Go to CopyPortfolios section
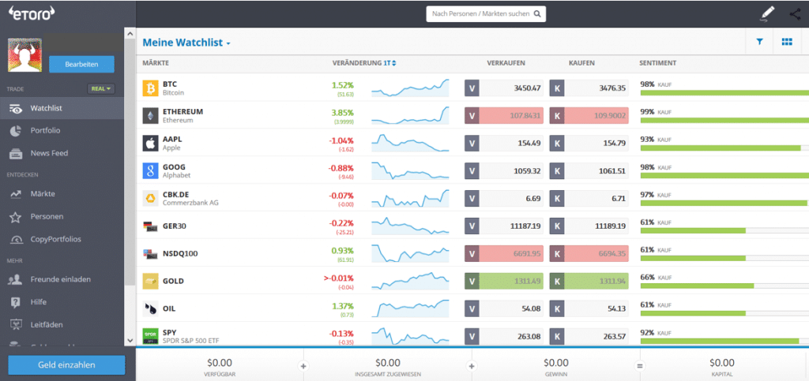 [55, 239]
